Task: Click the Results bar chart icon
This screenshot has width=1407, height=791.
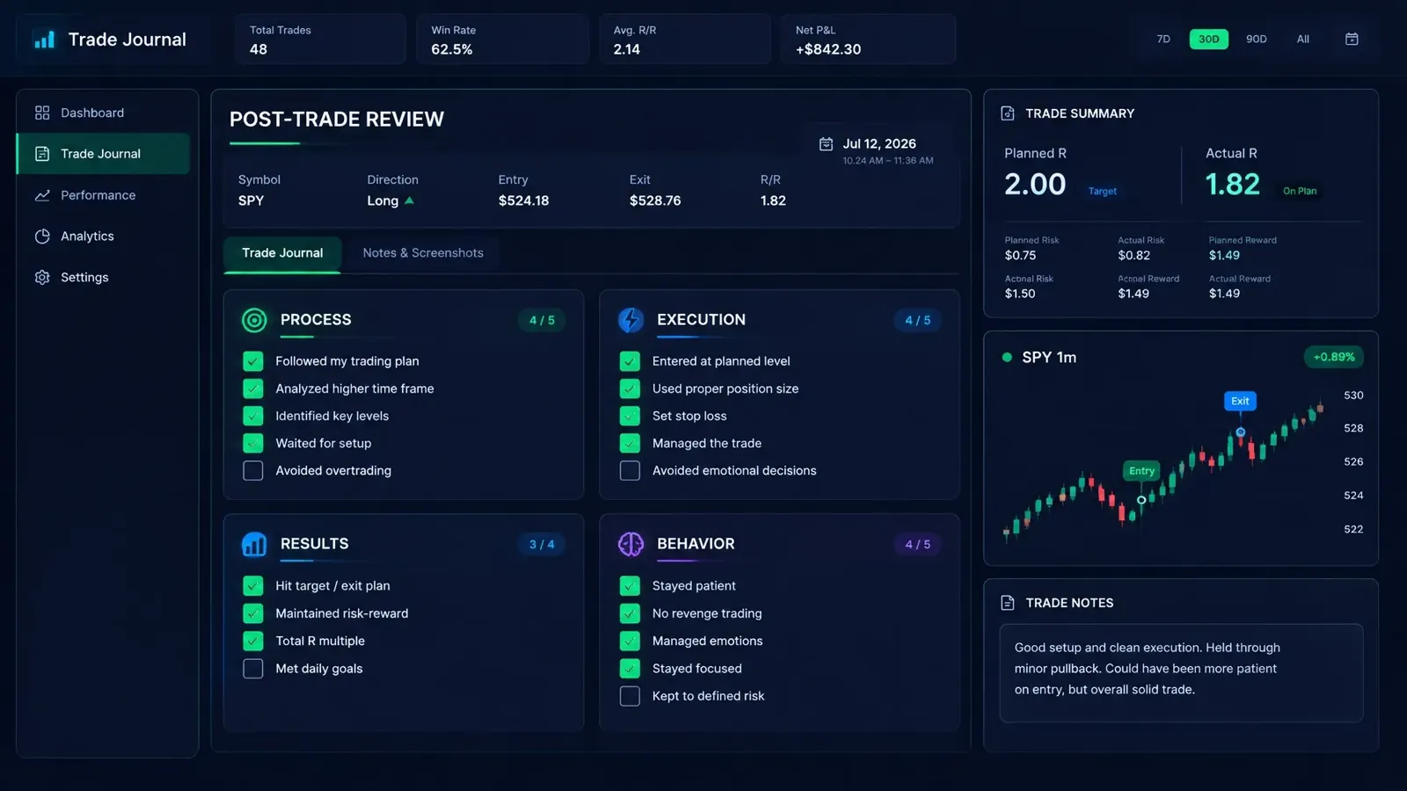Action: [x=254, y=544]
